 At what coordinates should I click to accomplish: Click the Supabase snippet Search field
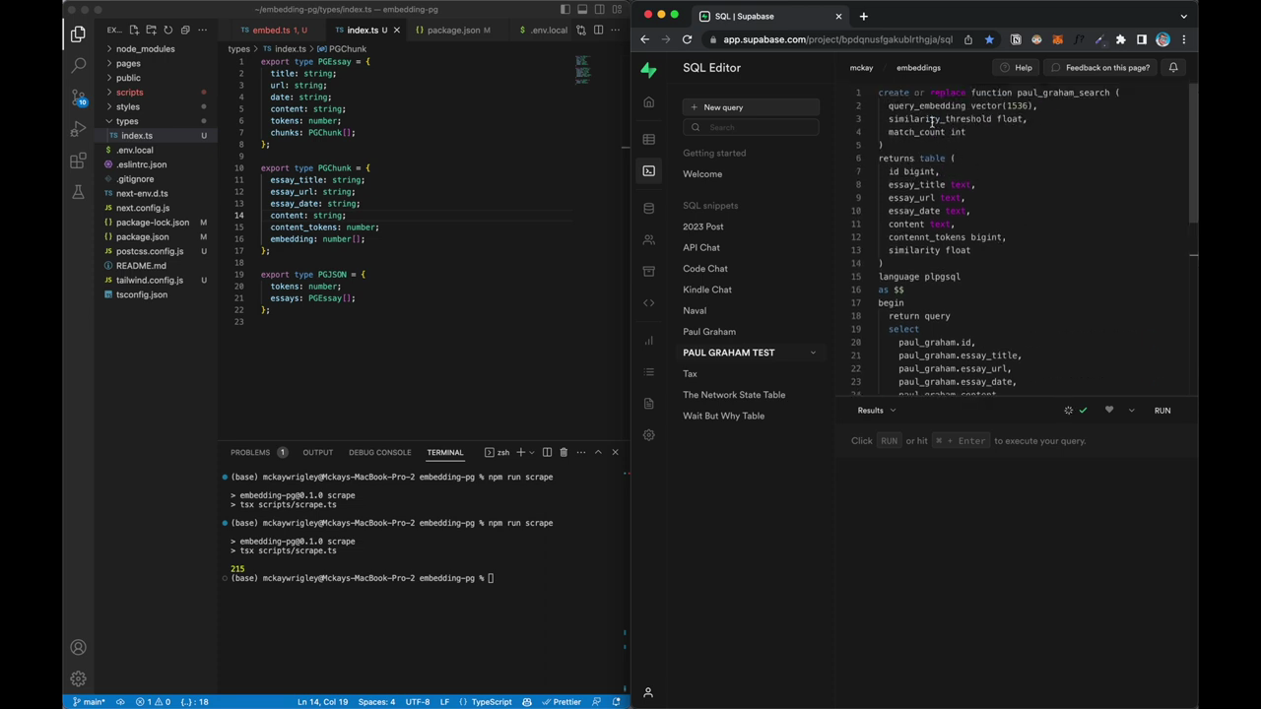tap(751, 127)
